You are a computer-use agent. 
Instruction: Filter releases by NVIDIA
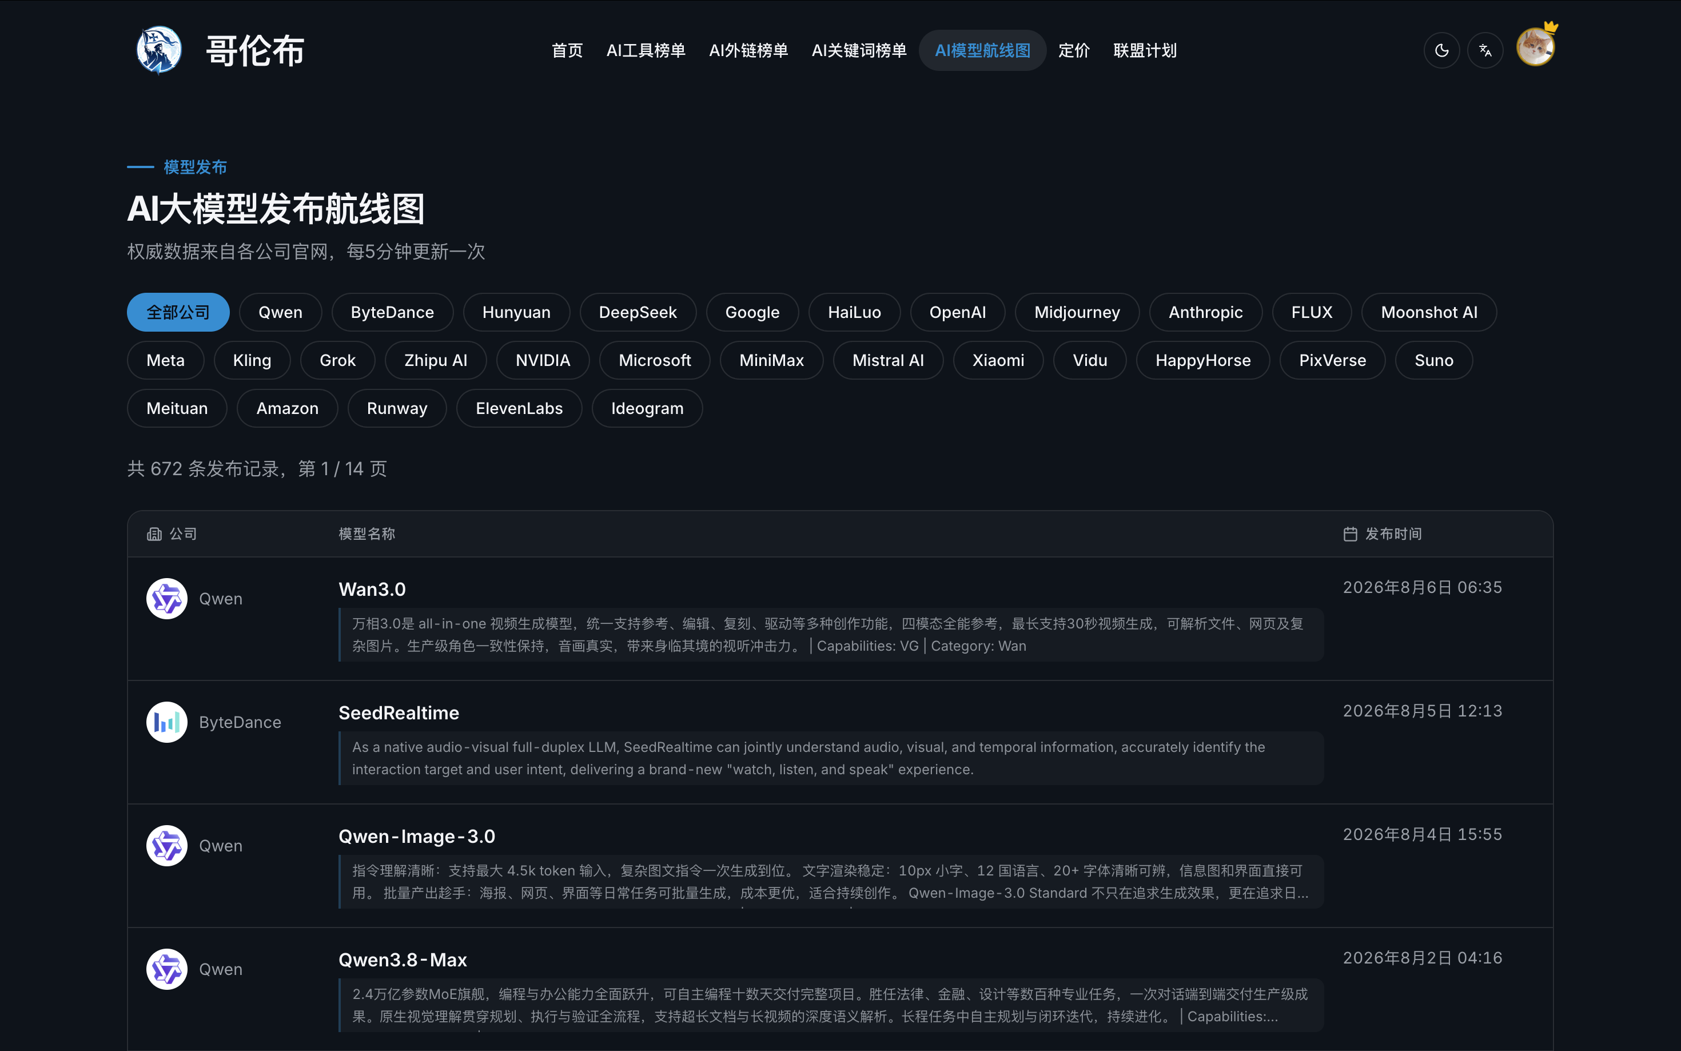[543, 360]
